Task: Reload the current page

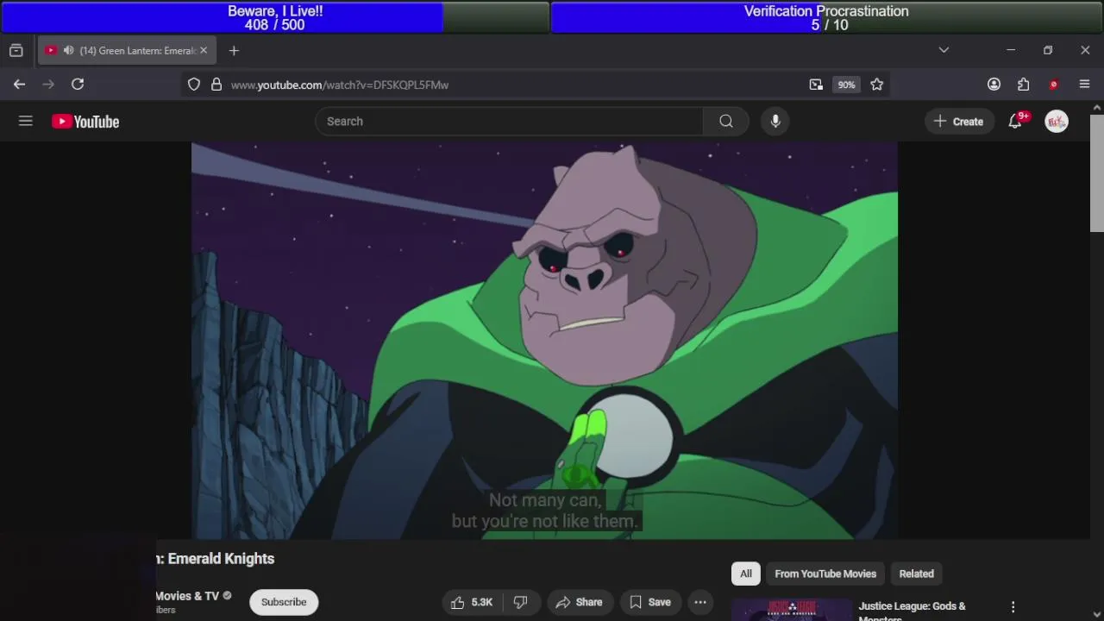Action: [78, 85]
